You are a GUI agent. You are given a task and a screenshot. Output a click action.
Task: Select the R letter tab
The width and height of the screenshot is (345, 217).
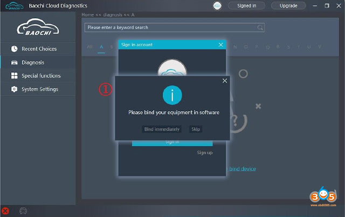click(x=278, y=47)
